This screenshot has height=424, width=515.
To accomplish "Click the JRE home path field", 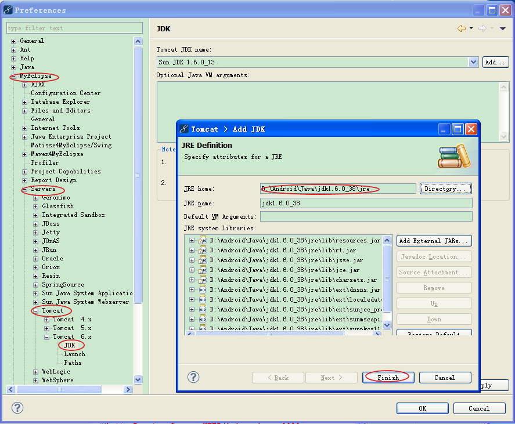I will point(338,189).
